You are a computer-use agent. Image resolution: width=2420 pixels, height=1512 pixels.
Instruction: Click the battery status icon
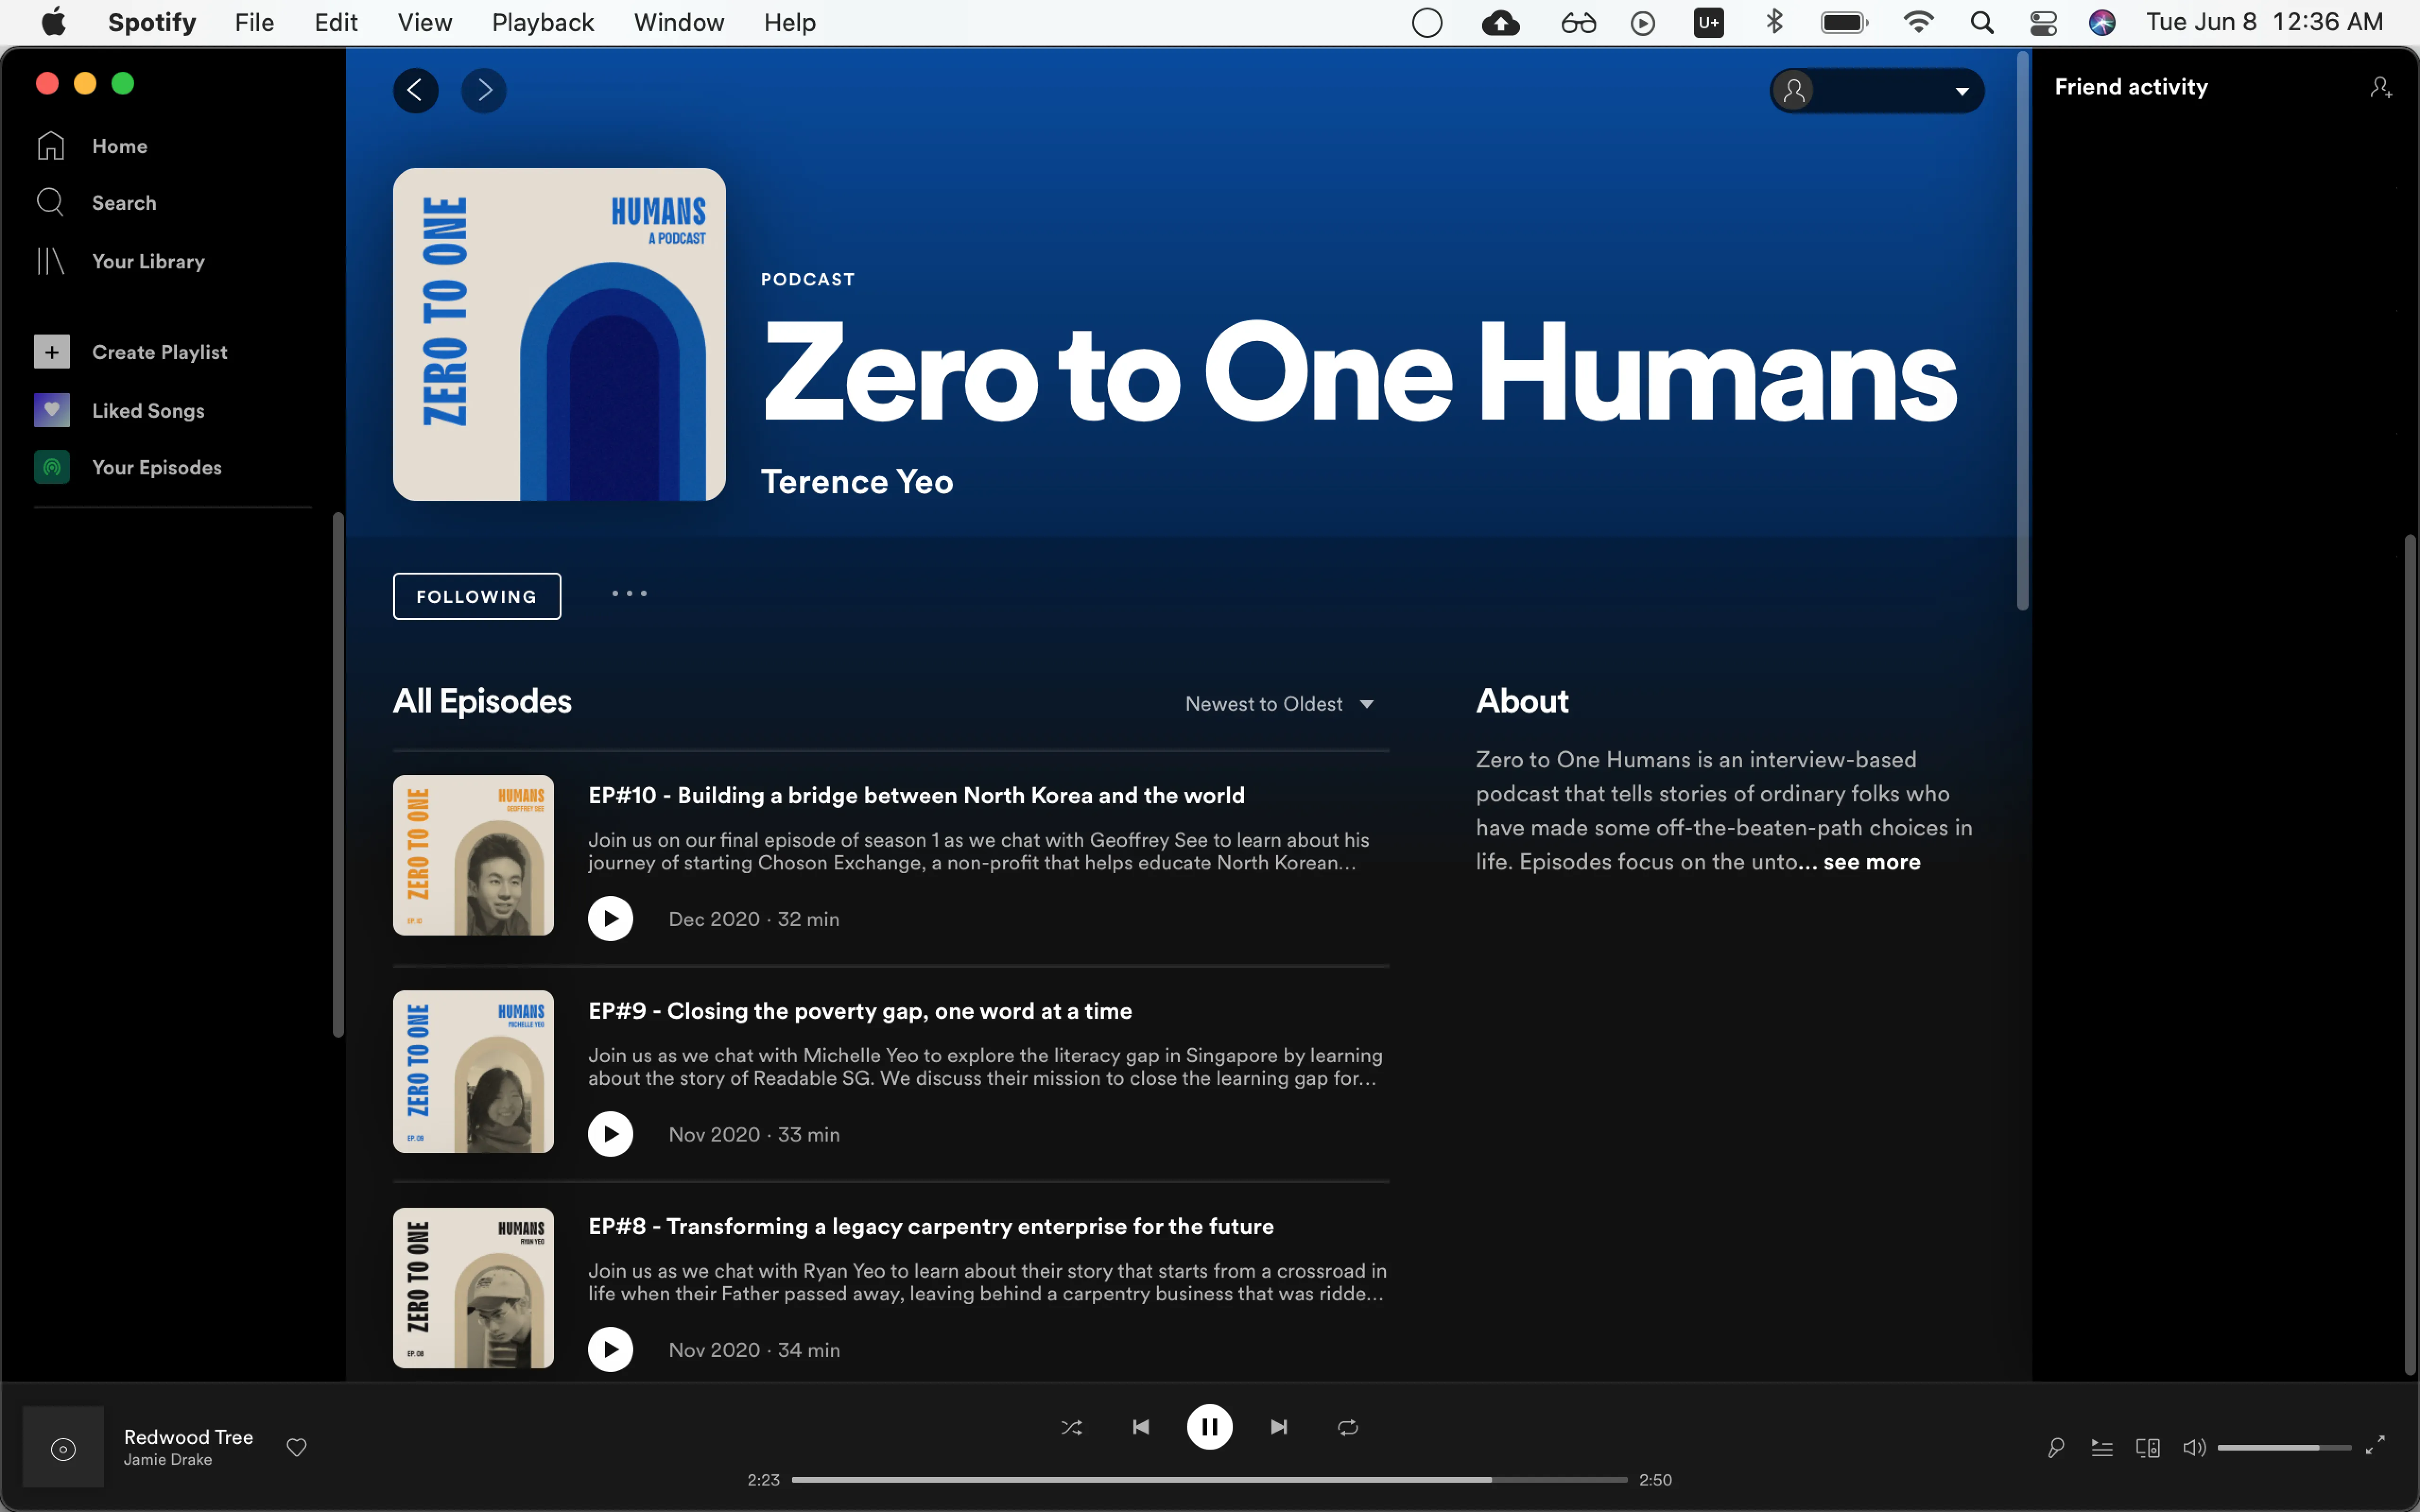point(1844,22)
